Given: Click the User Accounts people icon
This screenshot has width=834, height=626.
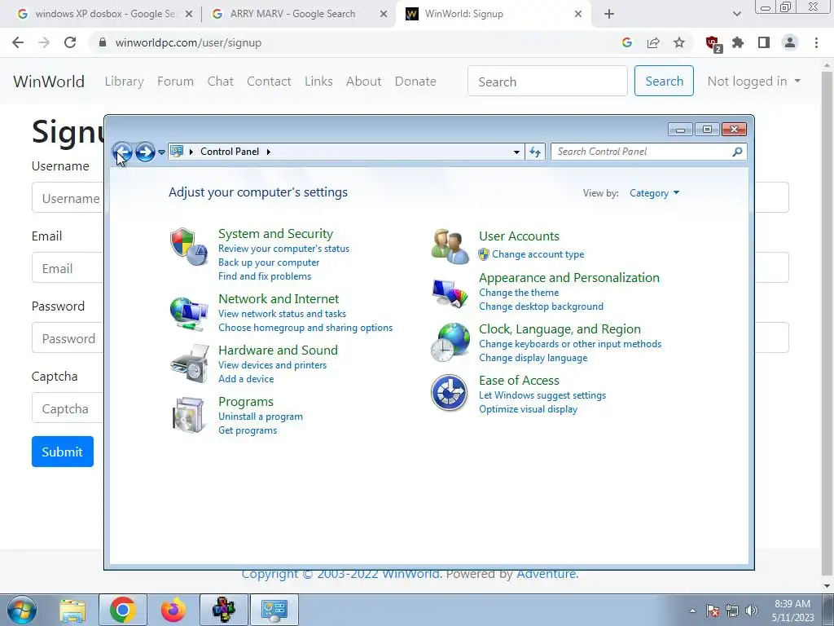Looking at the screenshot, I should click(x=450, y=246).
